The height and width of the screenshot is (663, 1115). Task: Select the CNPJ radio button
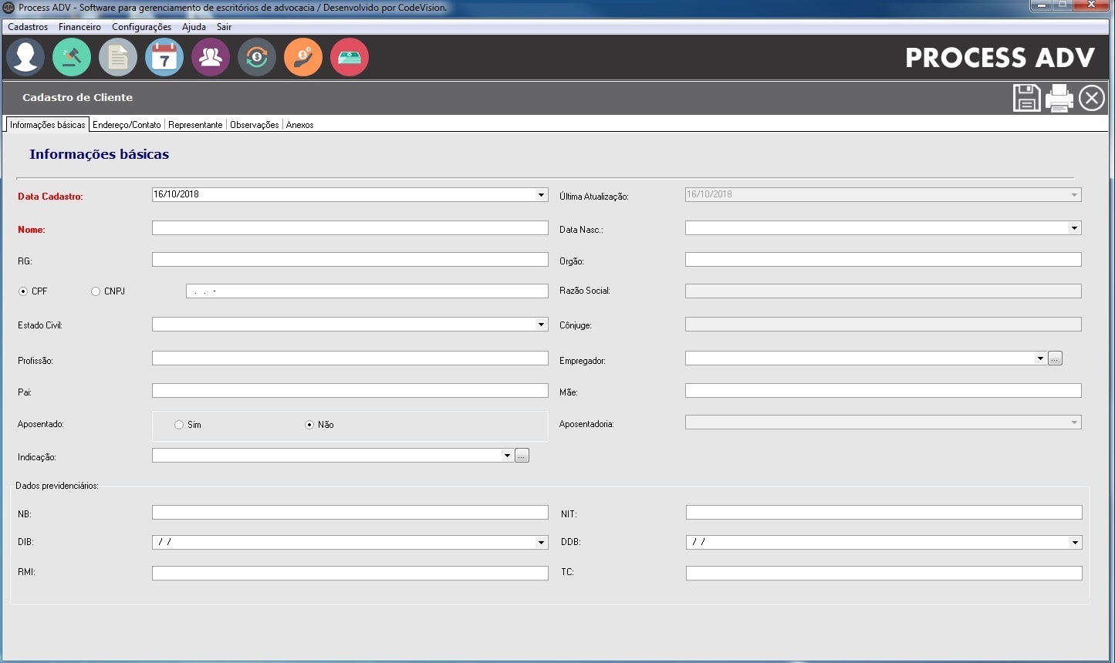(96, 291)
